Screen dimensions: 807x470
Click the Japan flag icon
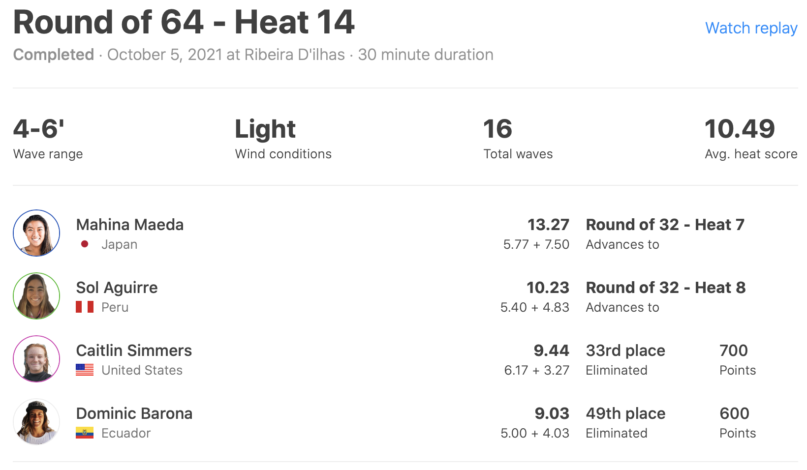coord(85,244)
